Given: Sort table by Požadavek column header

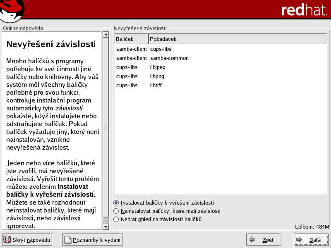Looking at the screenshot, I should (238, 39).
